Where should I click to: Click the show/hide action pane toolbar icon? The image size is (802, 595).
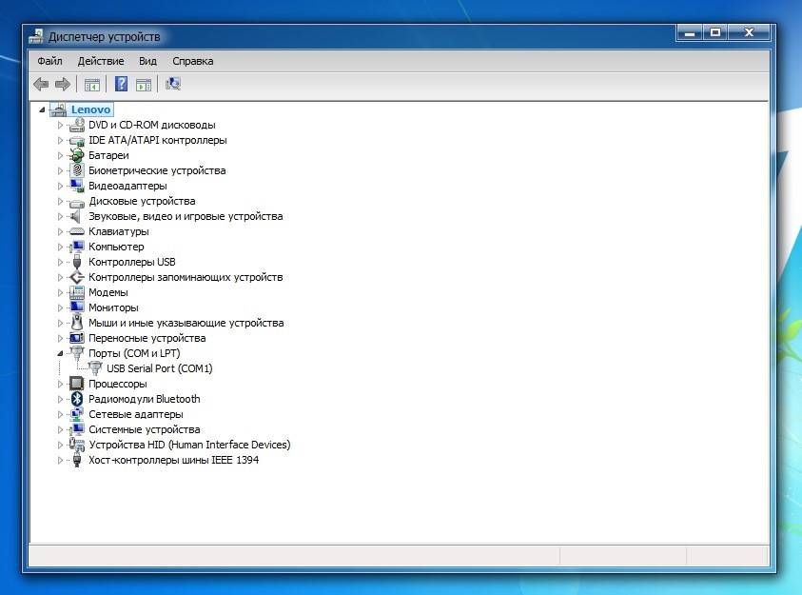[144, 85]
